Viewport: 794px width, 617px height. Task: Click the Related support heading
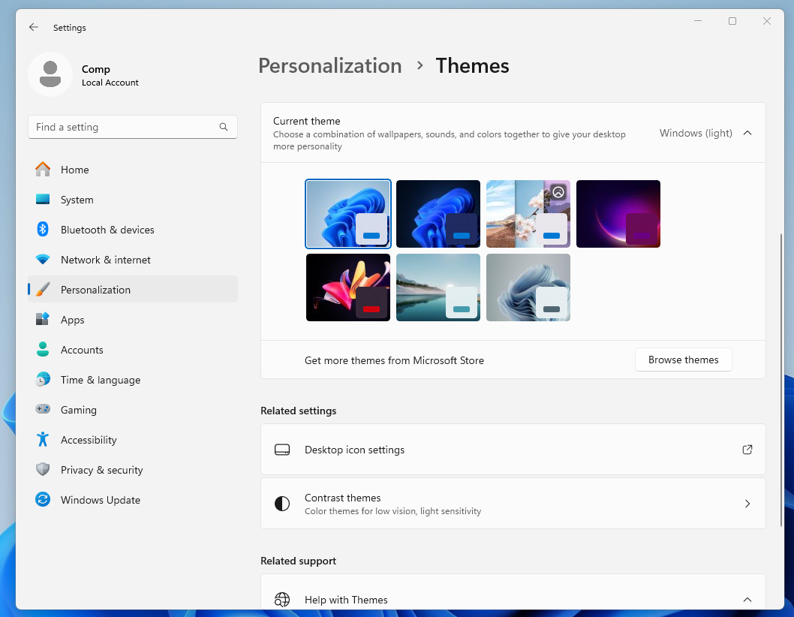click(x=298, y=561)
